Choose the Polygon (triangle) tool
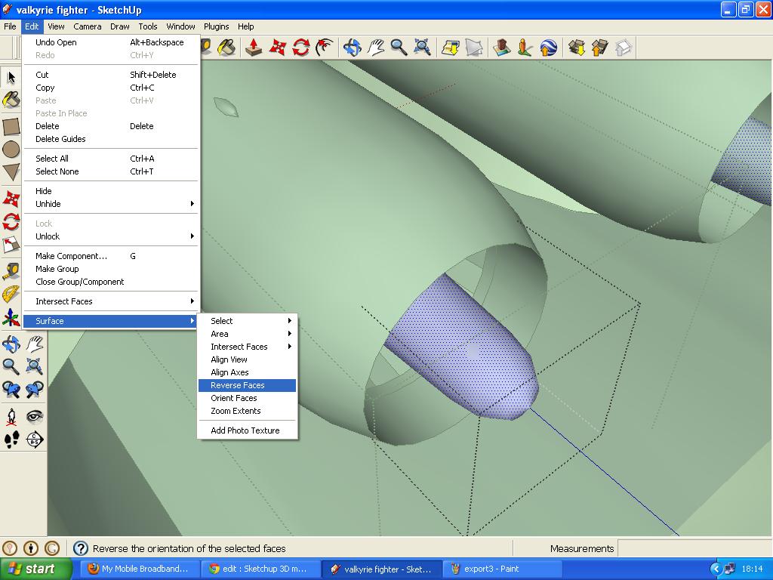773x580 pixels. [11, 172]
